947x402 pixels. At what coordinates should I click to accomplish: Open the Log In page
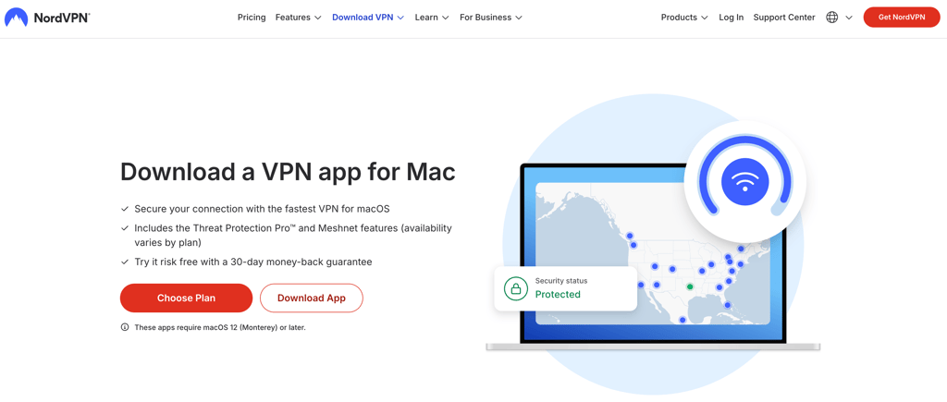[731, 18]
